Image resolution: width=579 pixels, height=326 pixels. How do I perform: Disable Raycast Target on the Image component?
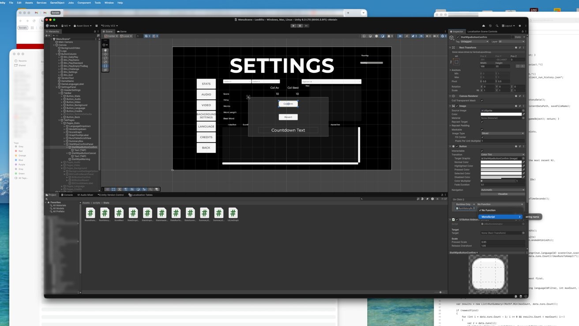(x=482, y=122)
